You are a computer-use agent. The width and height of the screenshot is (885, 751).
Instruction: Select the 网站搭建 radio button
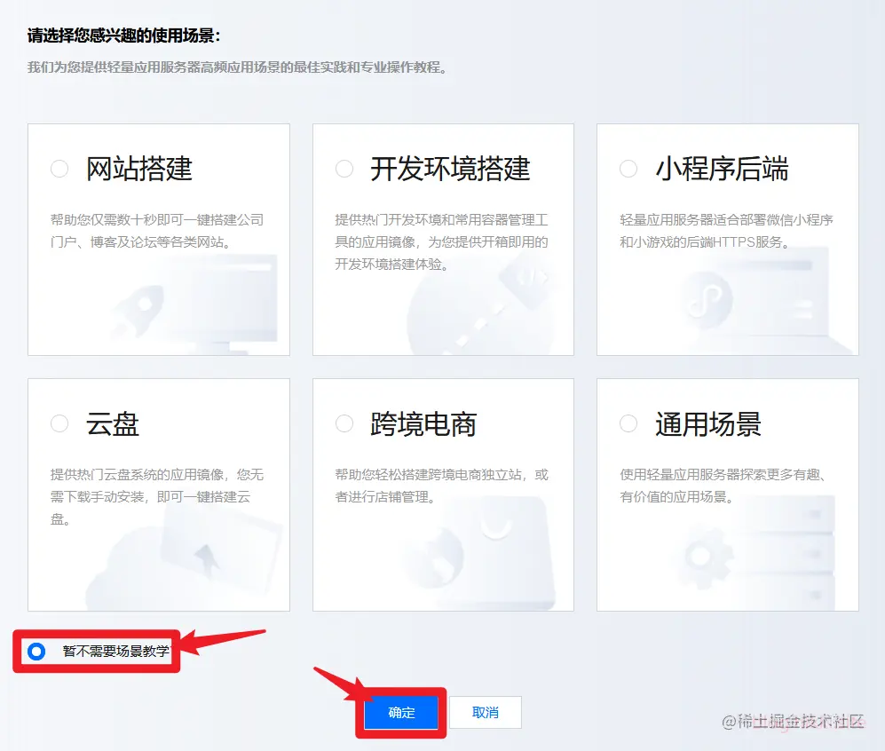59,169
